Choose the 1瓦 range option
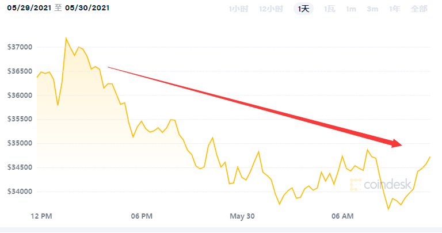This screenshot has width=442, height=233. pyautogui.click(x=329, y=9)
